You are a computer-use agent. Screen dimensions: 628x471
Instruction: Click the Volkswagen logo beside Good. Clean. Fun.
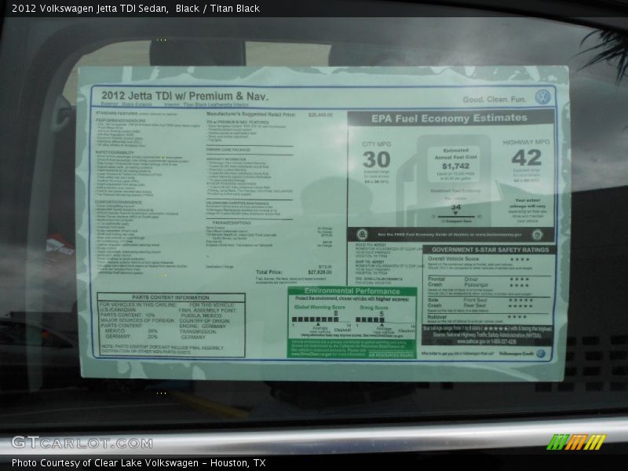[x=542, y=97]
